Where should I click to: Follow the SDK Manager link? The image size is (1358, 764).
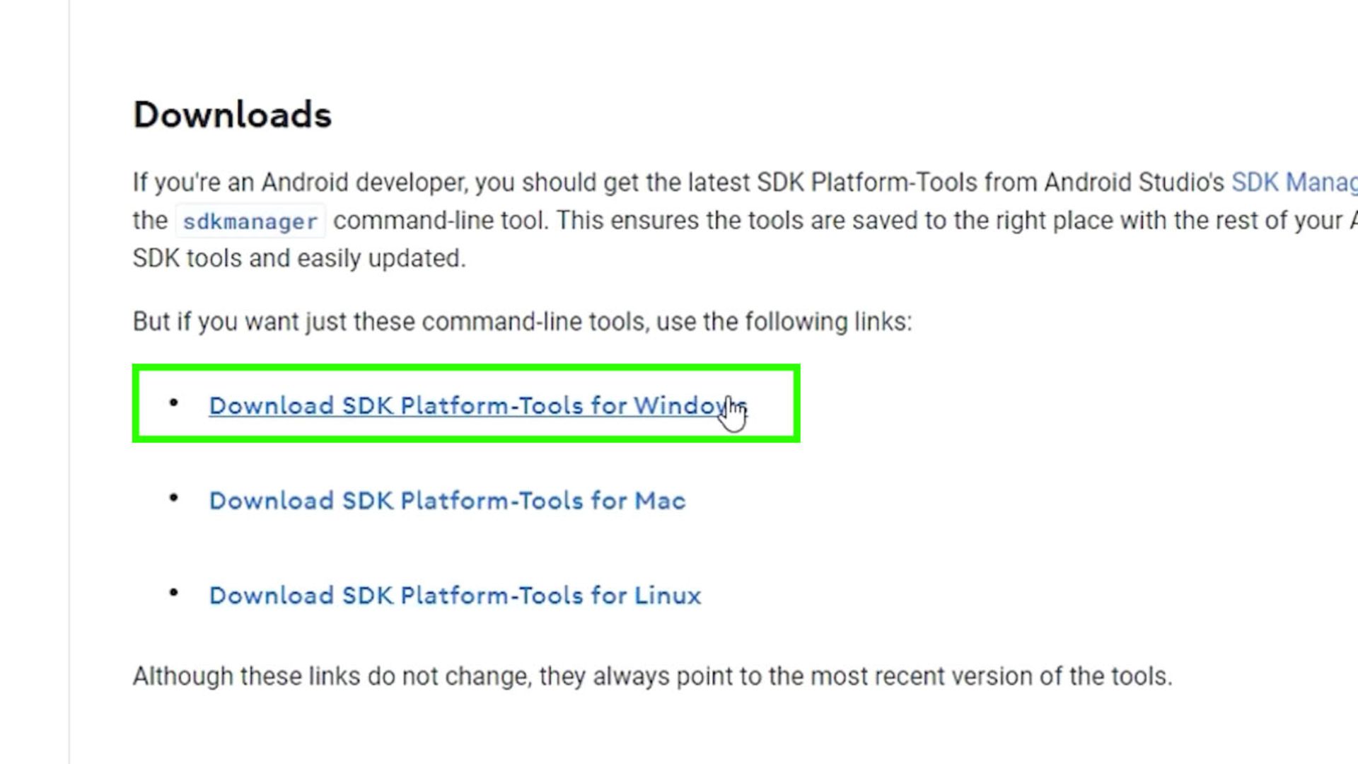coord(1294,183)
